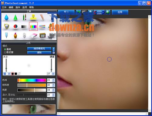Screen dimensions: 152x116
Task: Select the round black brush shape
Action: [x=12, y=74]
